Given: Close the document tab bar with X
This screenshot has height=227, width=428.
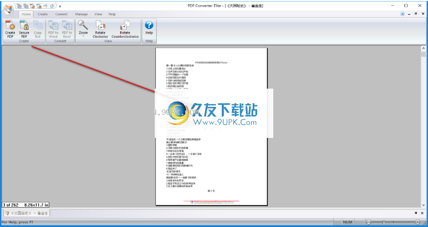Looking at the screenshot, I should tap(422, 213).
